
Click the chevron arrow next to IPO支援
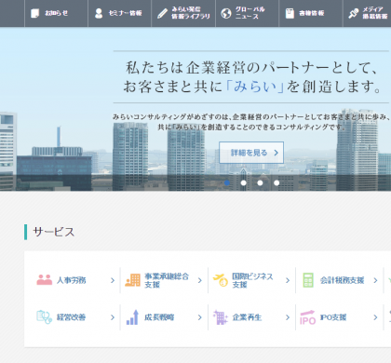click(x=375, y=317)
